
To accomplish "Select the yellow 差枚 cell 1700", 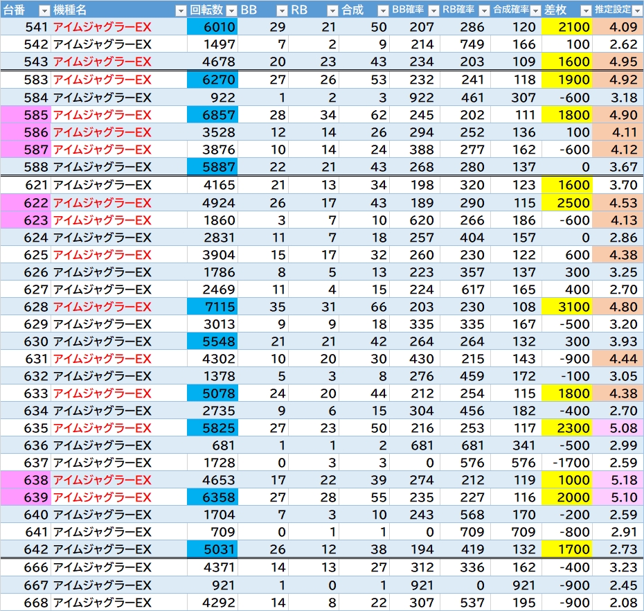I will click(566, 549).
